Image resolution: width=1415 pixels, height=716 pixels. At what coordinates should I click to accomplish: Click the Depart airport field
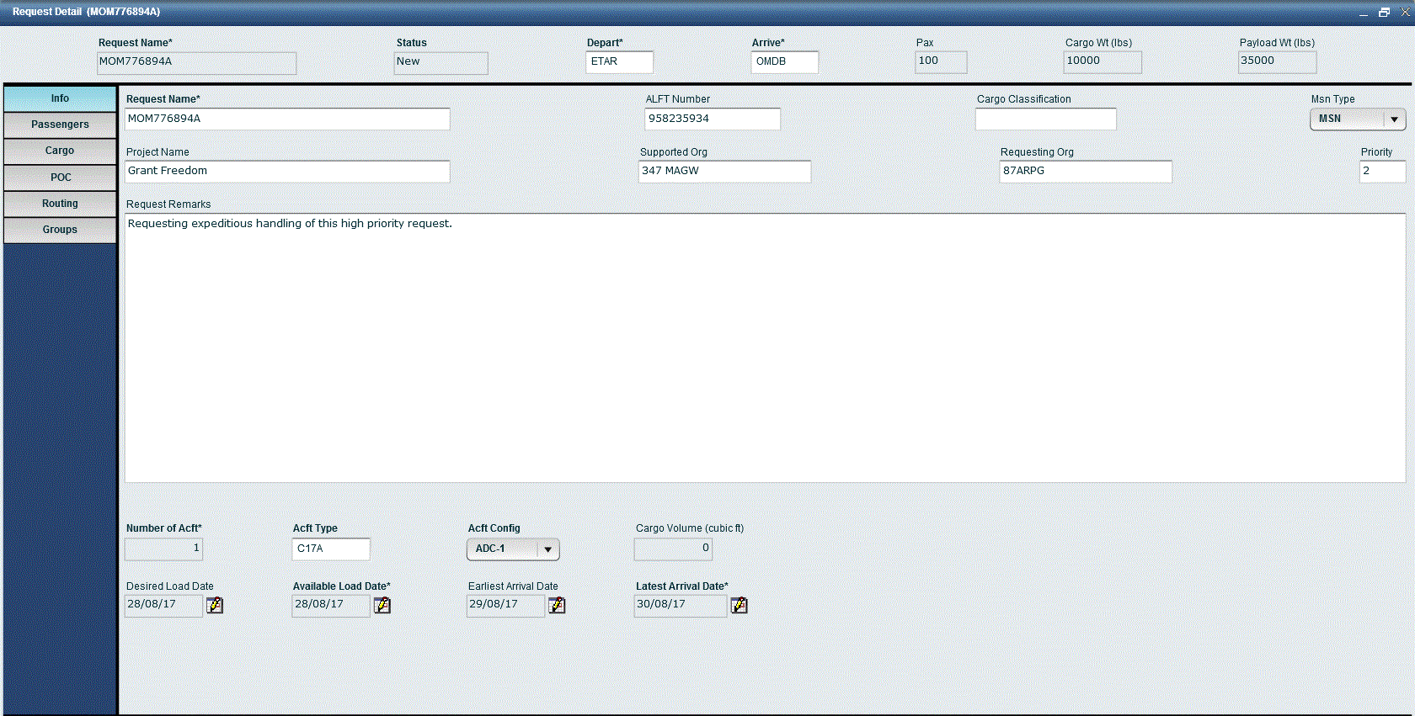coord(619,62)
